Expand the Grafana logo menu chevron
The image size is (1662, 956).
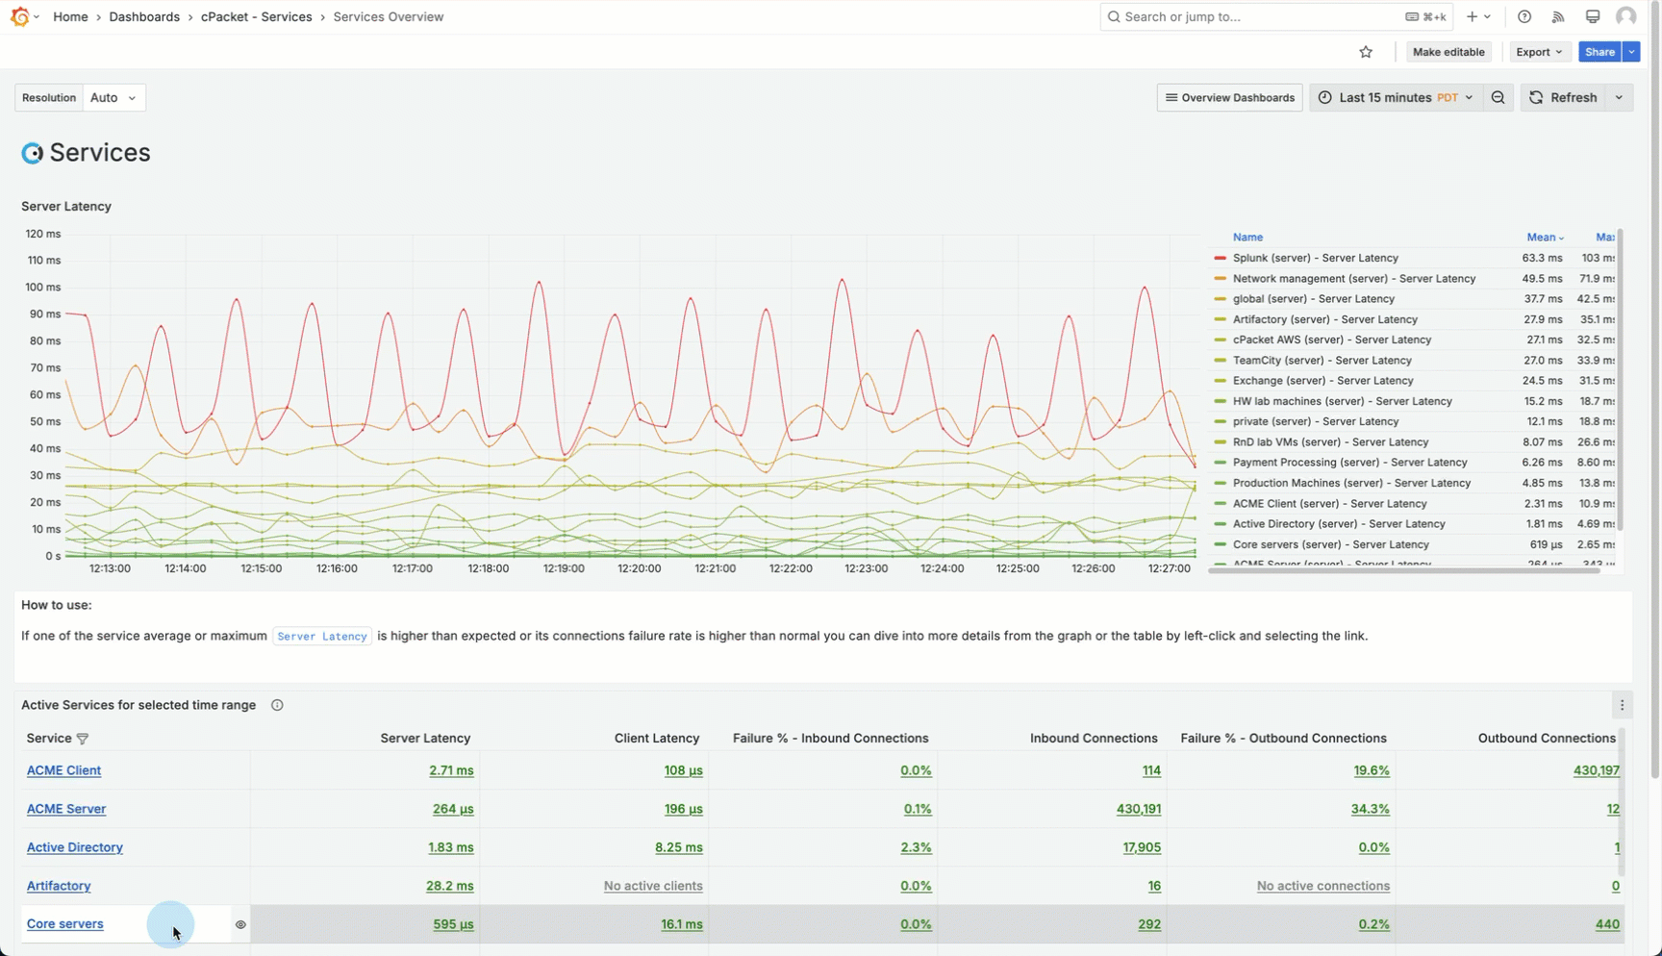(x=37, y=16)
